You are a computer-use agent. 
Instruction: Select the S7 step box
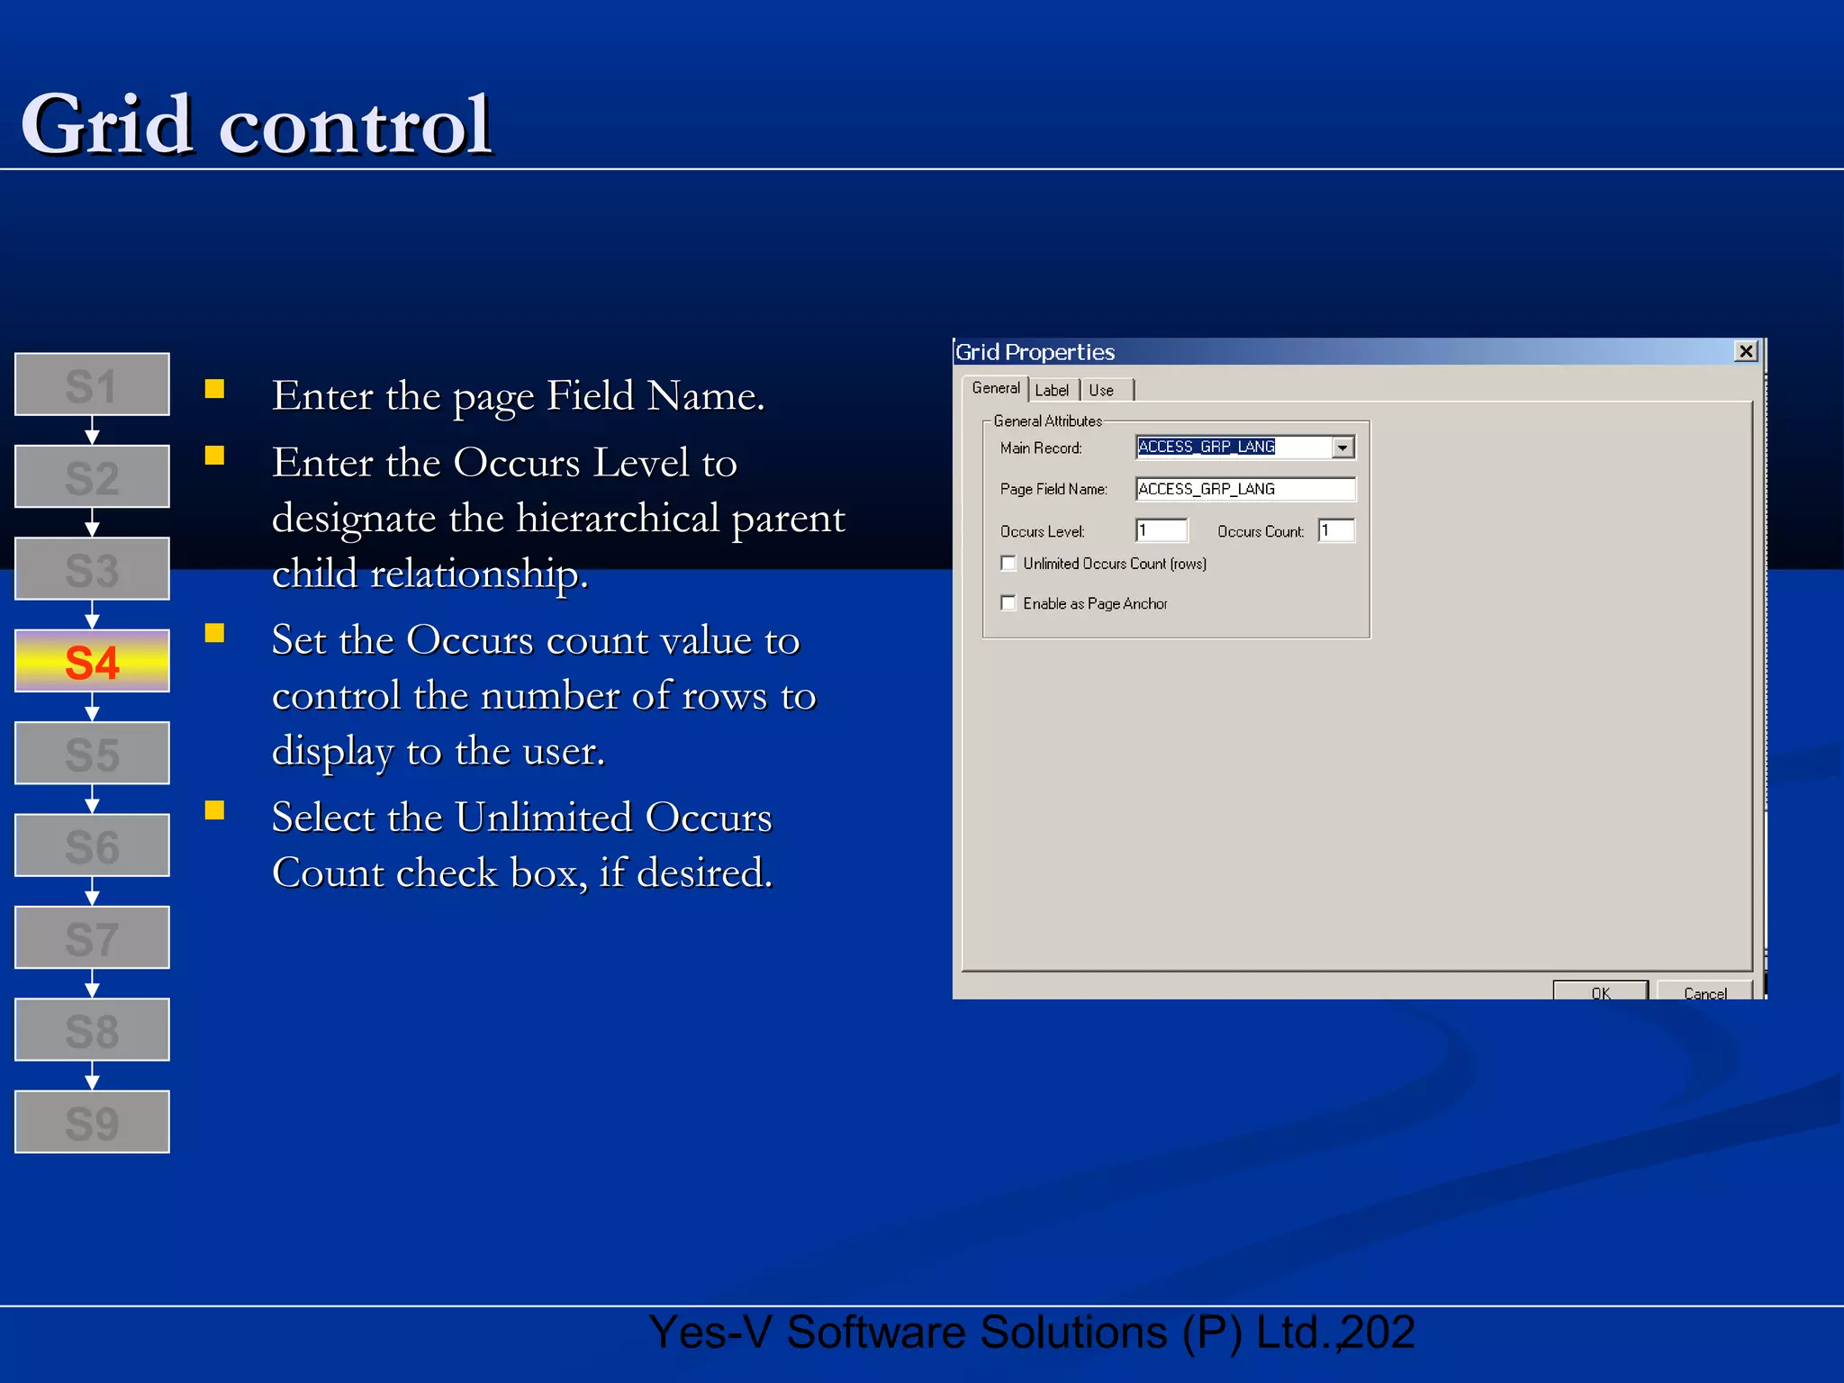click(x=92, y=938)
